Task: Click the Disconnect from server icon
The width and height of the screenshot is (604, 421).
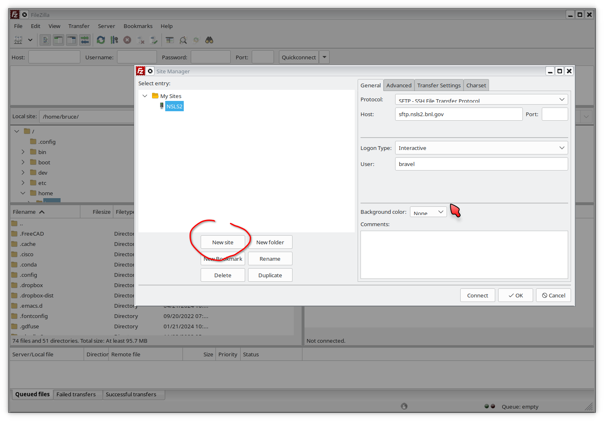Action: pyautogui.click(x=140, y=40)
